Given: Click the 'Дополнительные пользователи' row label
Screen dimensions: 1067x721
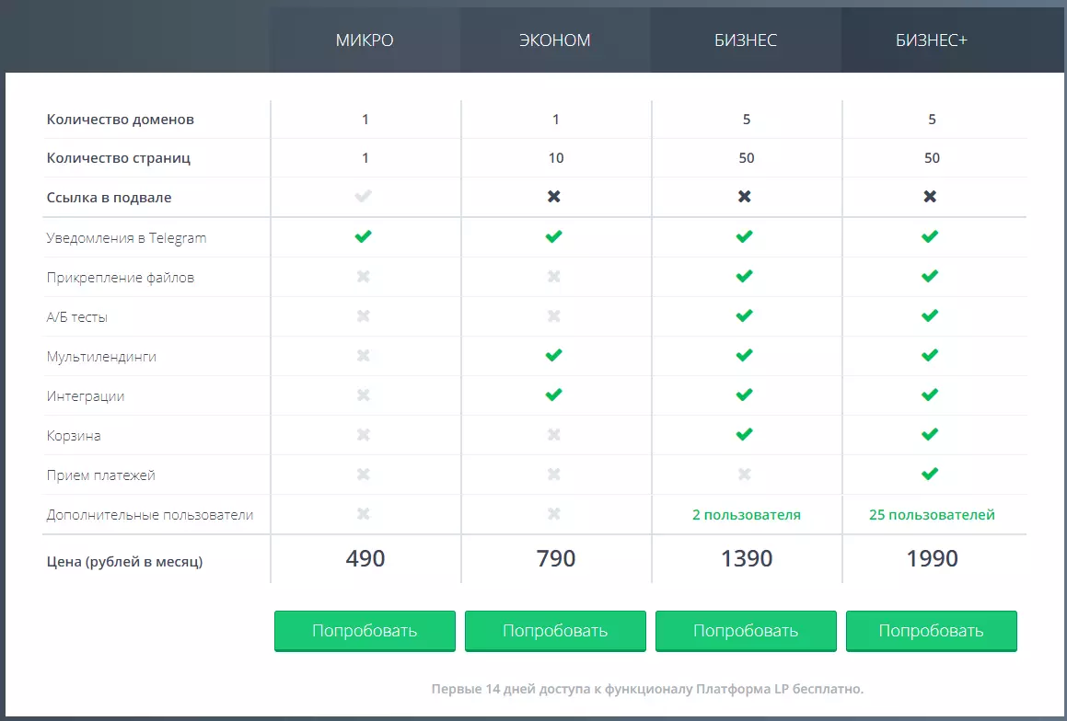Looking at the screenshot, I should (150, 515).
